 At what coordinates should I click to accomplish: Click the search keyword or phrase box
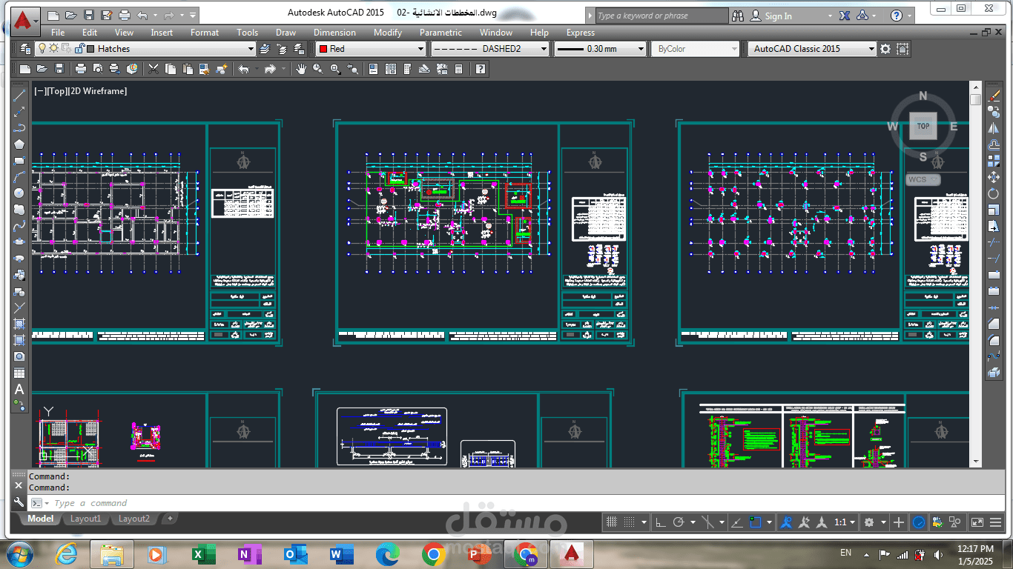click(x=663, y=16)
